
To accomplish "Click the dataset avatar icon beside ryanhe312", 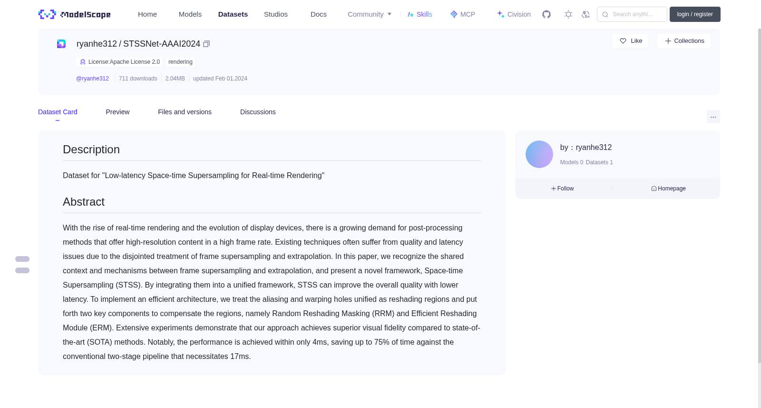I will click(61, 44).
